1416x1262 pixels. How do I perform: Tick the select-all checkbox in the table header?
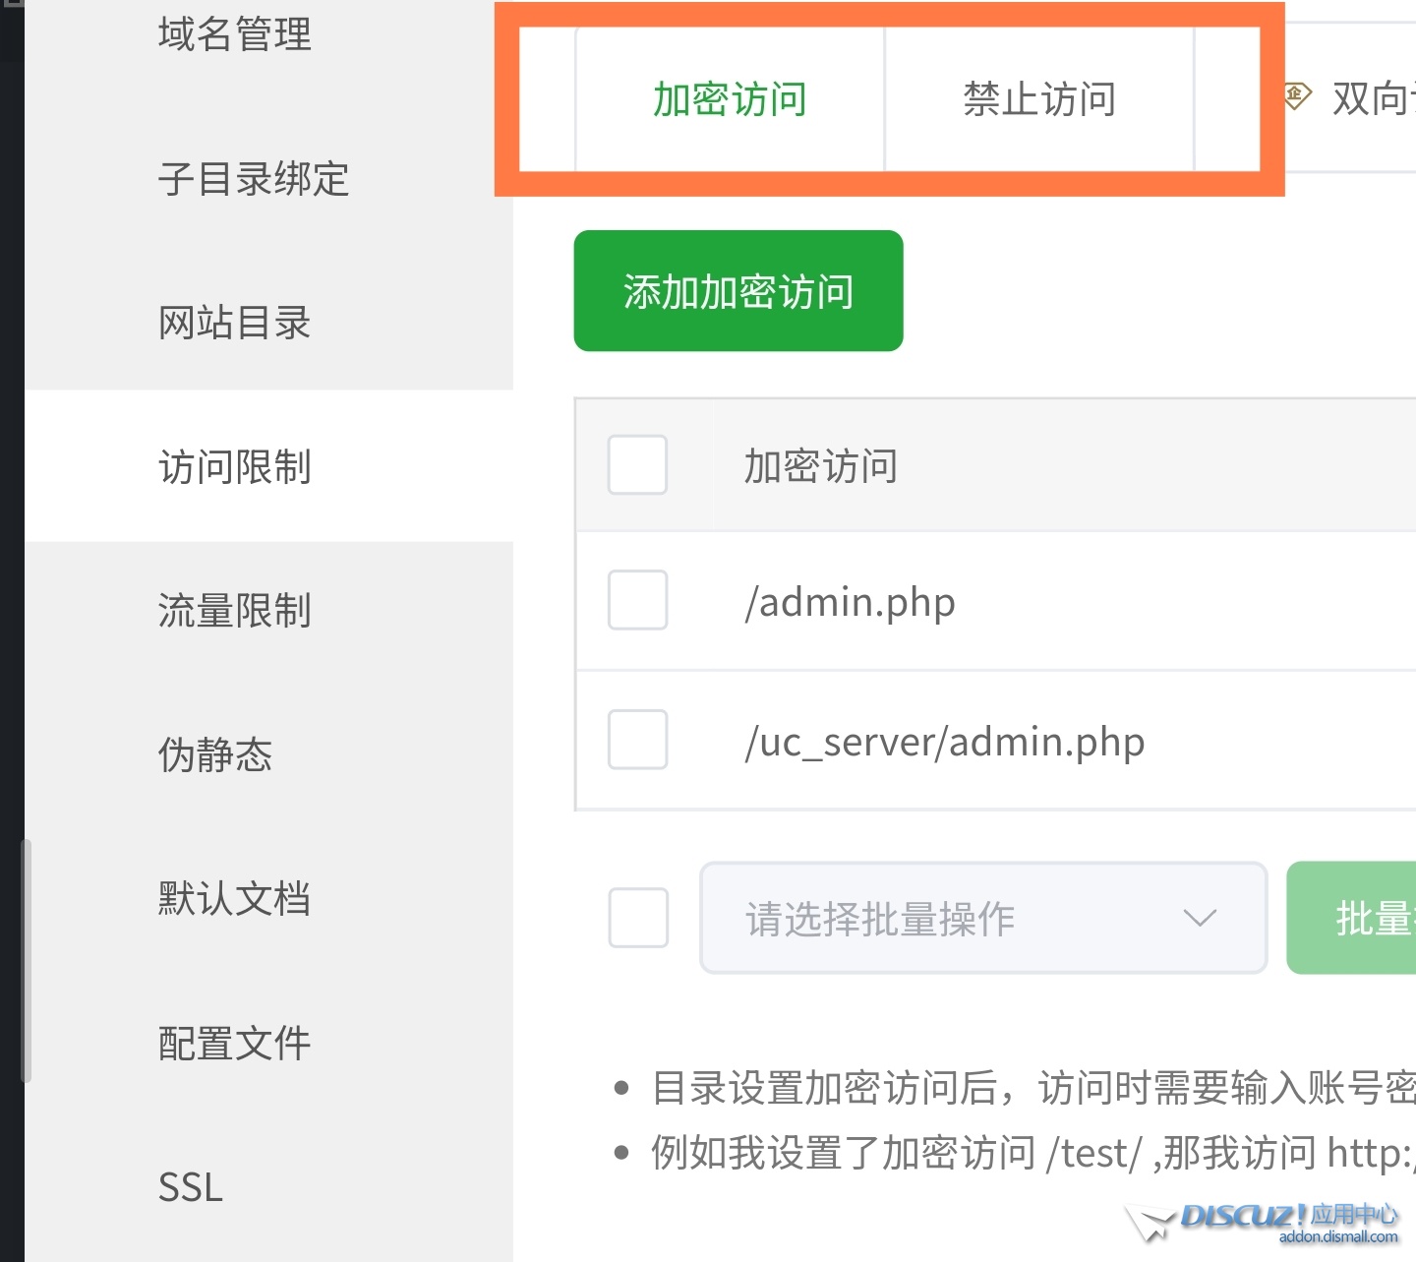637,465
